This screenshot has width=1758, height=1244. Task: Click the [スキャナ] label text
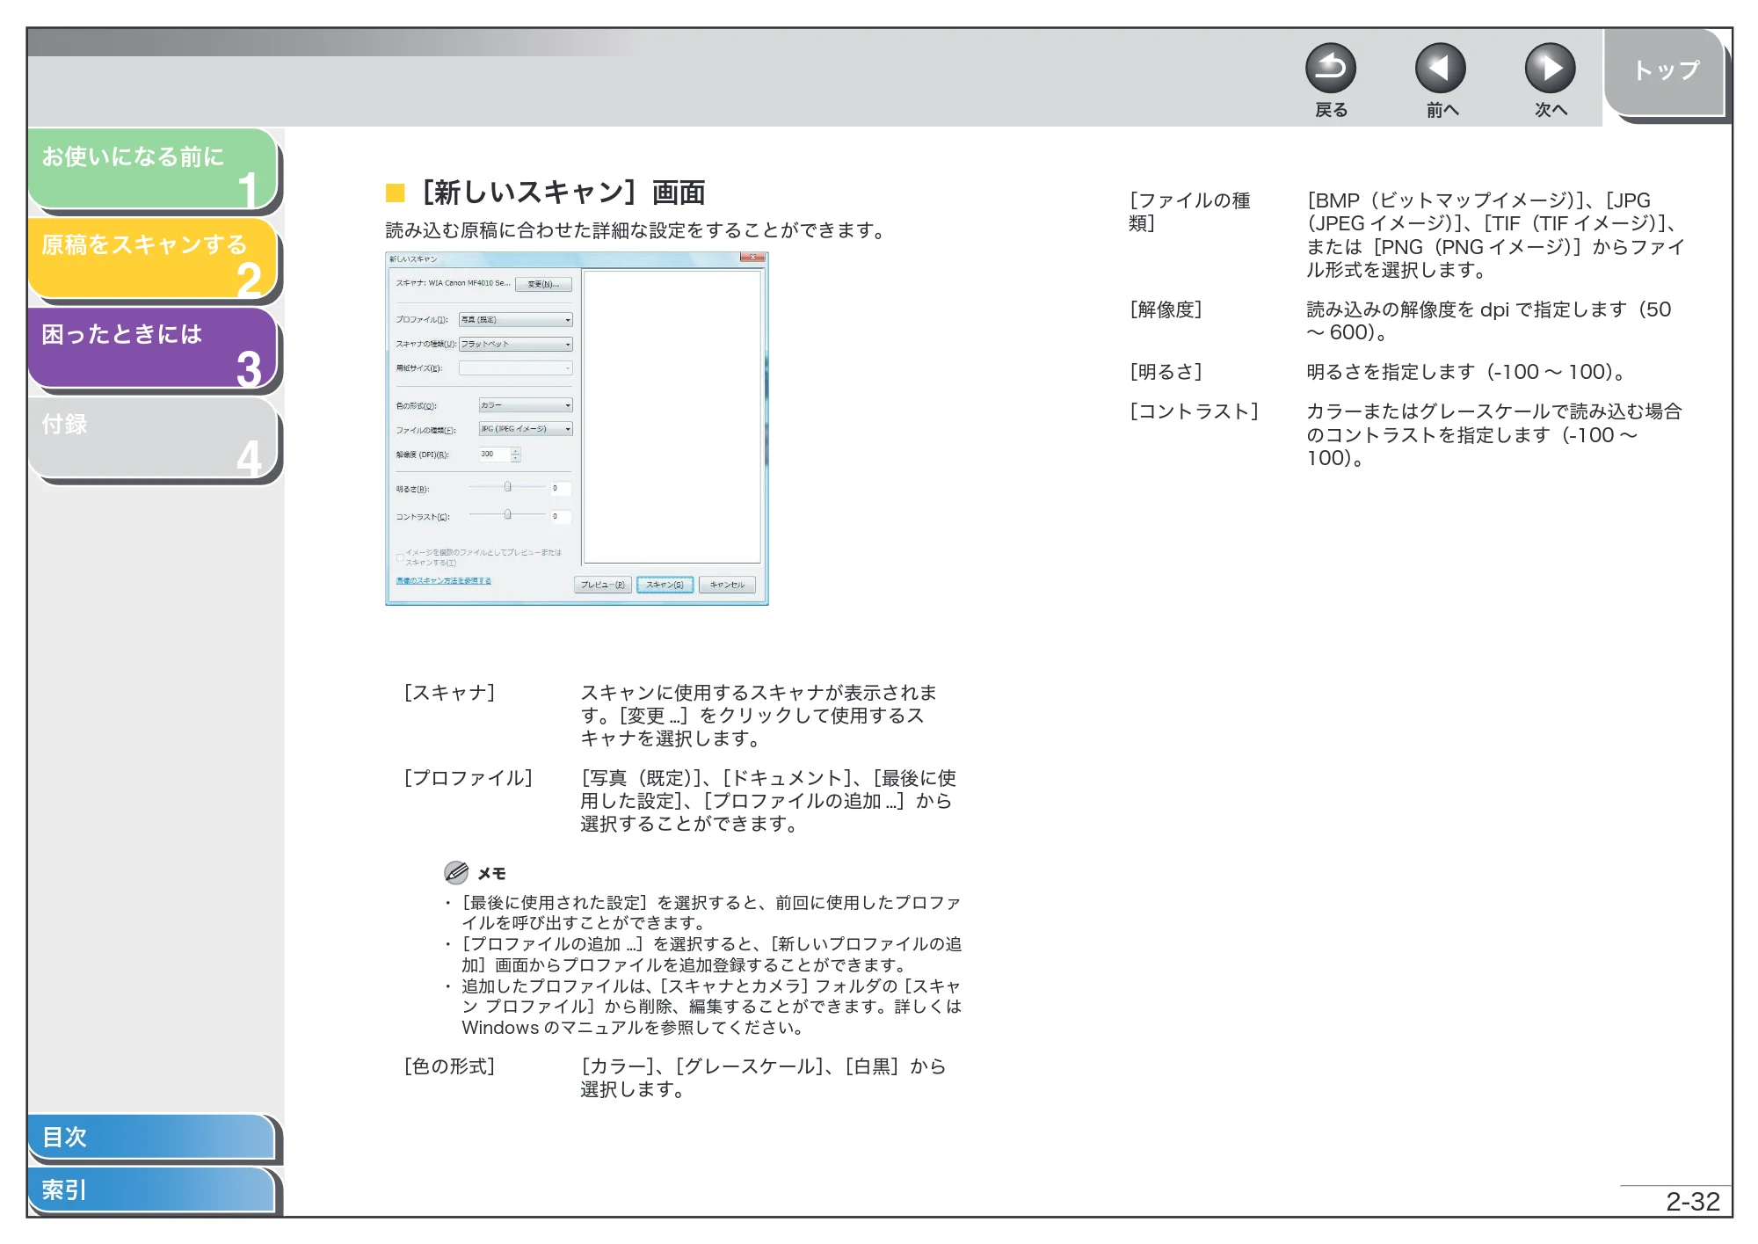click(449, 693)
